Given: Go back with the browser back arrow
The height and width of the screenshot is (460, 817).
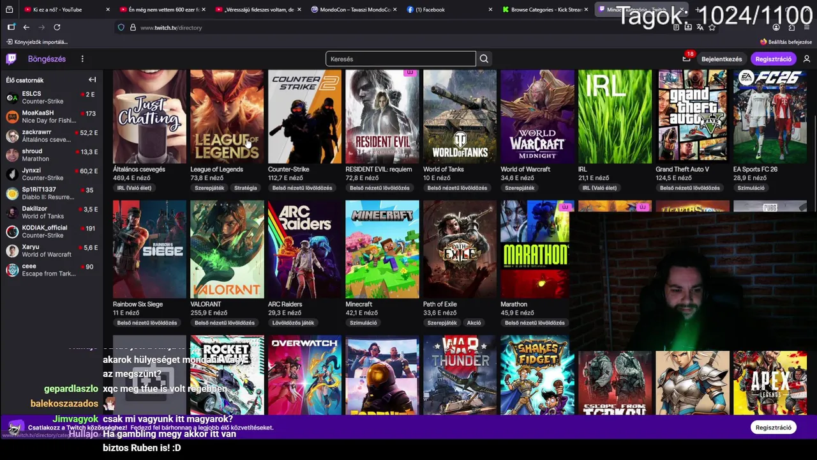Looking at the screenshot, I should tap(26, 27).
